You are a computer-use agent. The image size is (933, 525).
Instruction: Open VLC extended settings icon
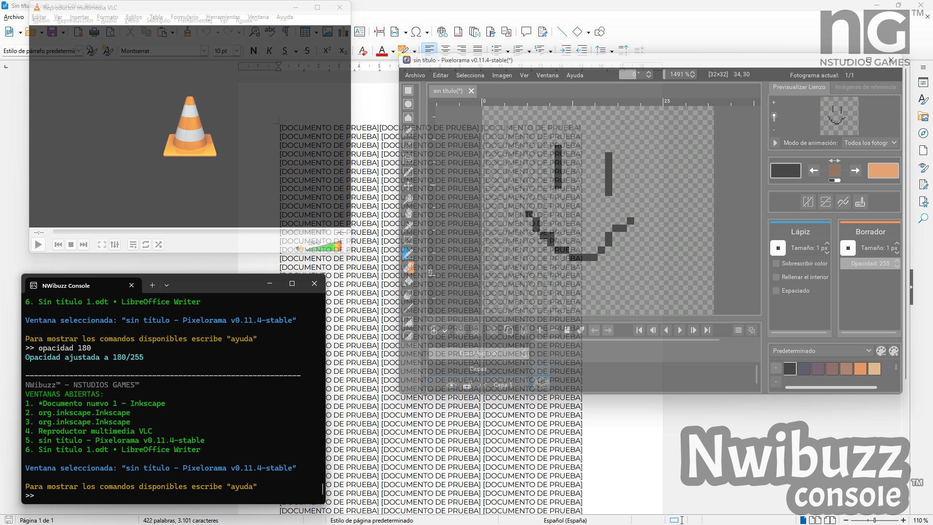(x=115, y=245)
